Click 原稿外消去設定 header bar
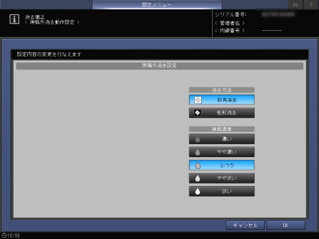Viewport: 319px width, 239px height. coord(160,66)
